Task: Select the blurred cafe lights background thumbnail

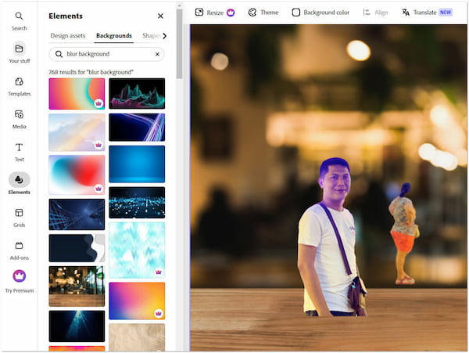Action: [77, 286]
